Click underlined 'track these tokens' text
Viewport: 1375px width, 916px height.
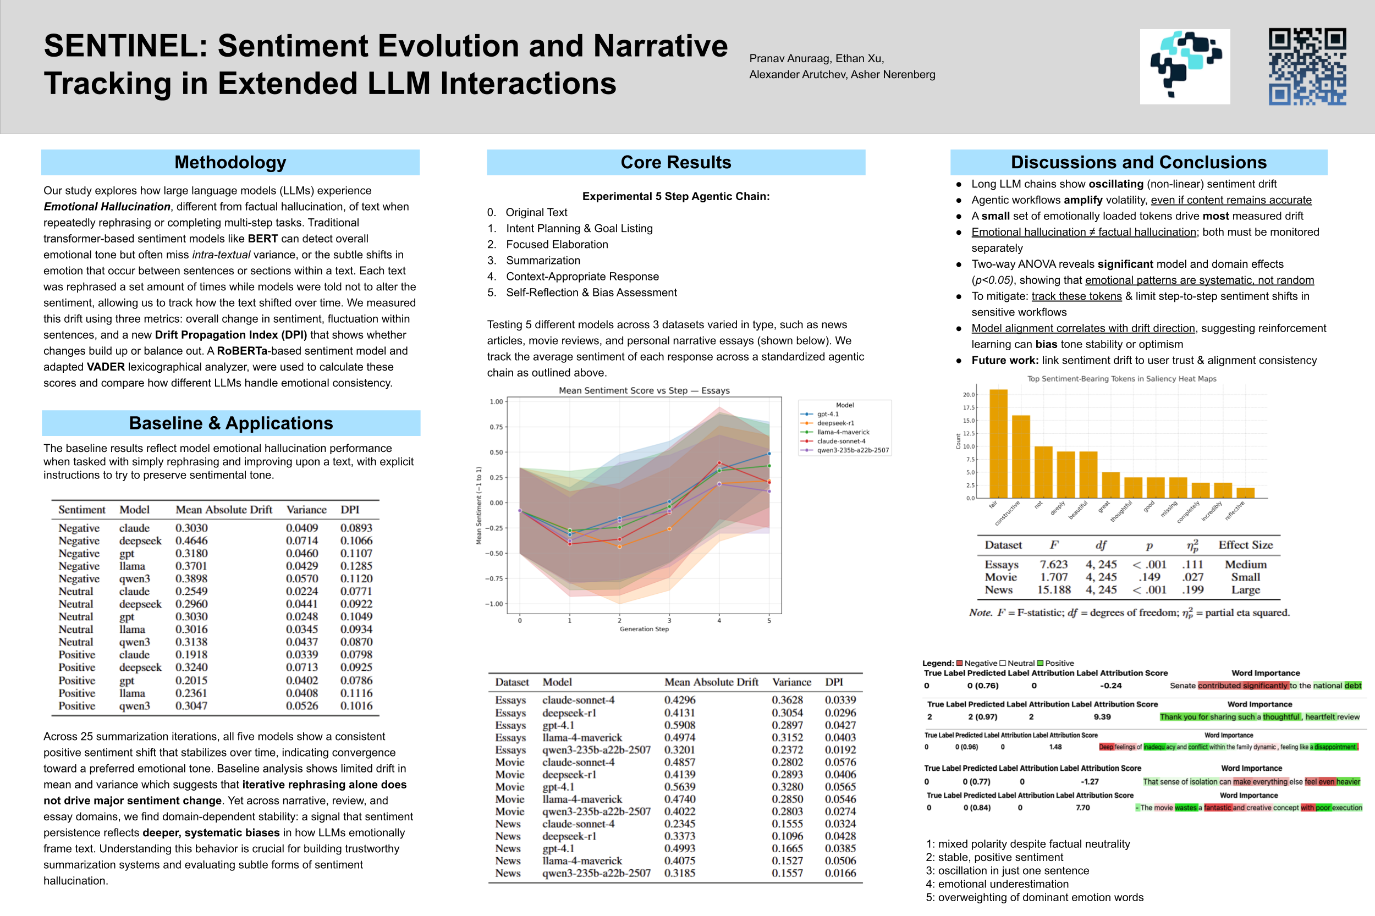click(1076, 296)
